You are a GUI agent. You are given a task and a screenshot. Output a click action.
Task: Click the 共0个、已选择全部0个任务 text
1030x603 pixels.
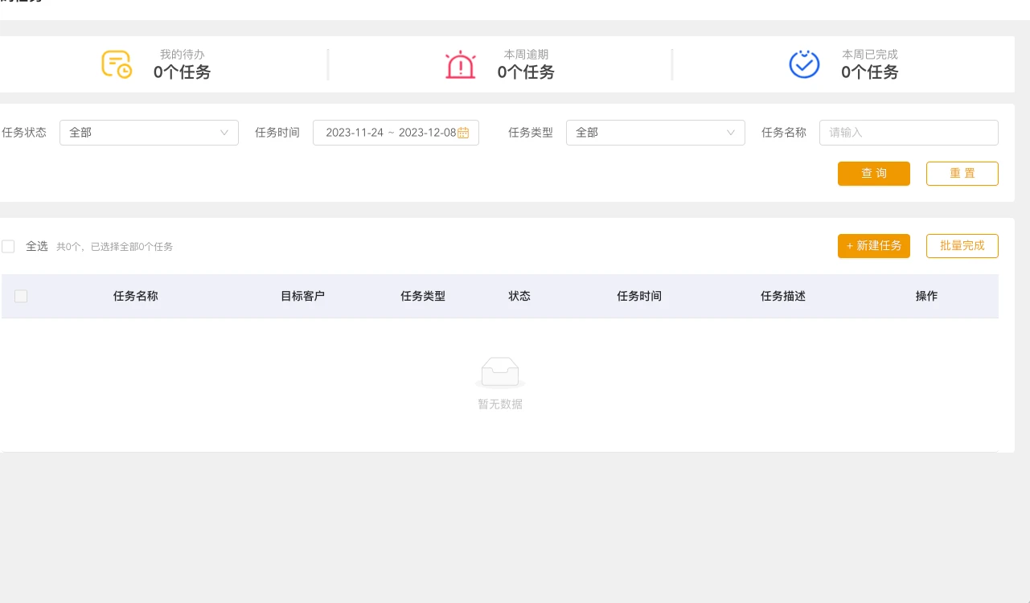114,247
